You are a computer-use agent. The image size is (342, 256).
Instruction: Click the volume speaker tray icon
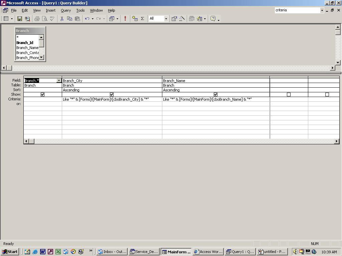[295, 252]
